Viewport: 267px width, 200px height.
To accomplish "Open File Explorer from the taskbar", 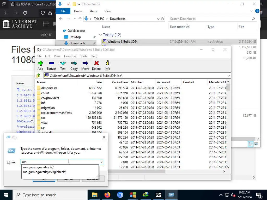I will point(94,195).
